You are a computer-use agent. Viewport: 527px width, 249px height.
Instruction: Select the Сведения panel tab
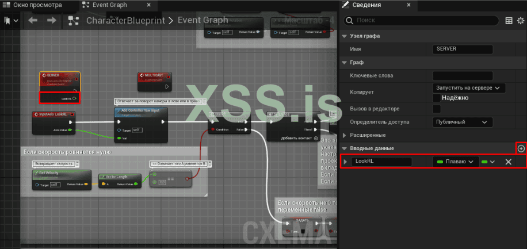(x=366, y=5)
